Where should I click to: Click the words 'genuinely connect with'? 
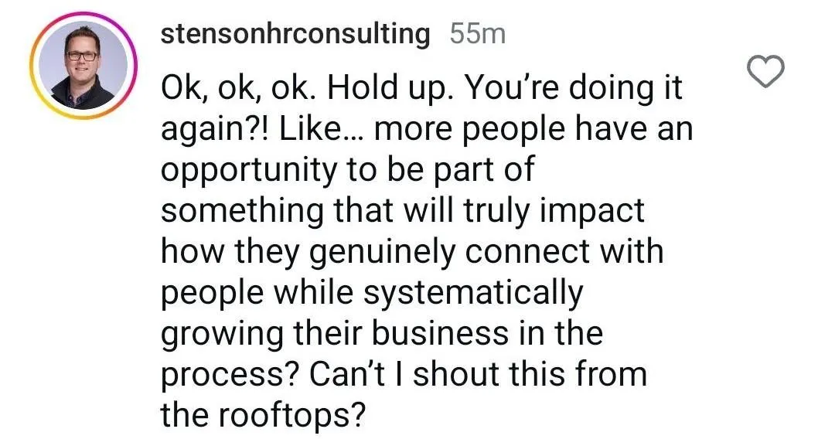click(486, 252)
